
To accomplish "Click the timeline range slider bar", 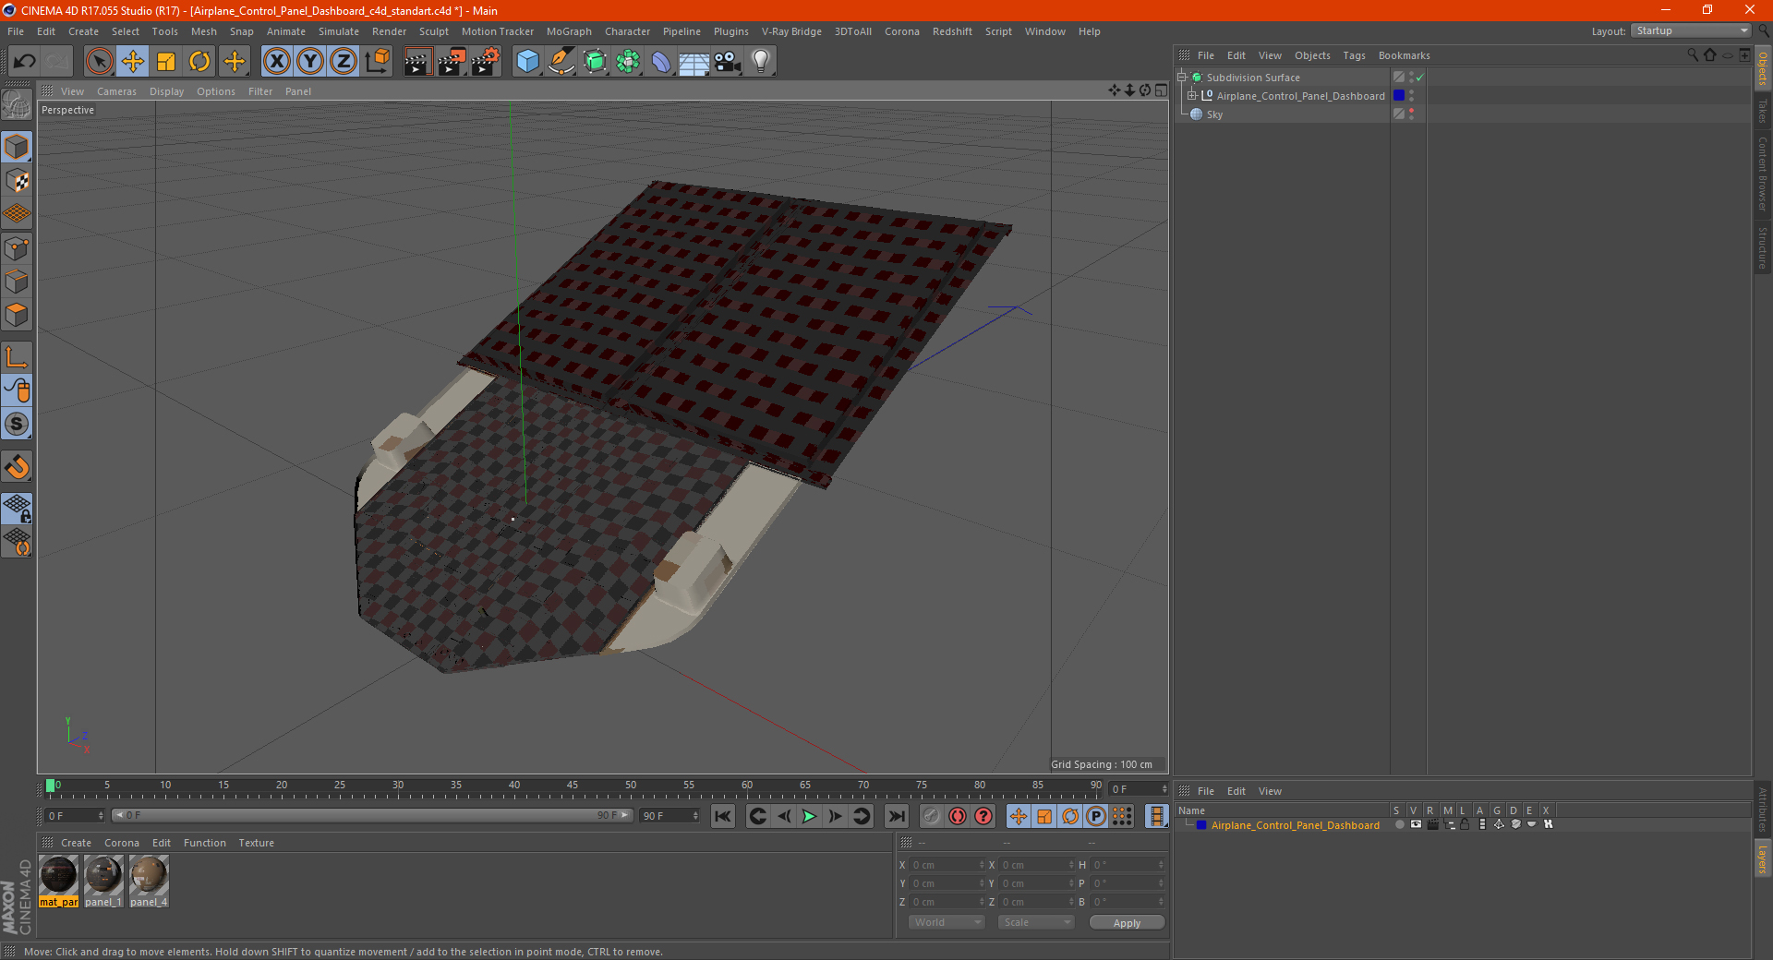I will click(x=372, y=816).
